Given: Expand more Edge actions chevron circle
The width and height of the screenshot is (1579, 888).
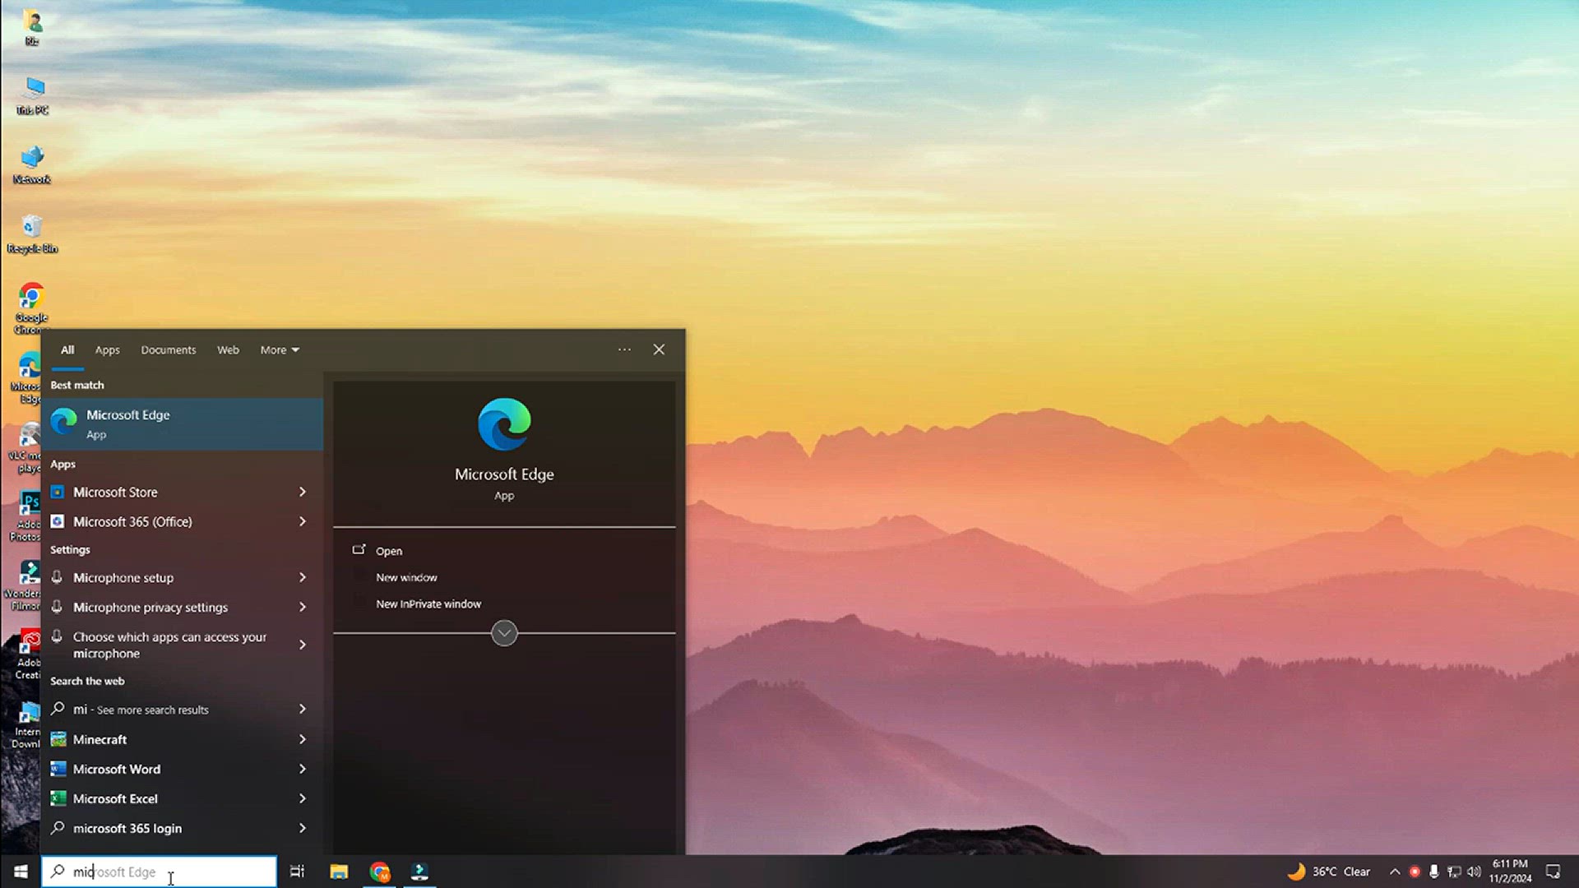Looking at the screenshot, I should (x=504, y=633).
